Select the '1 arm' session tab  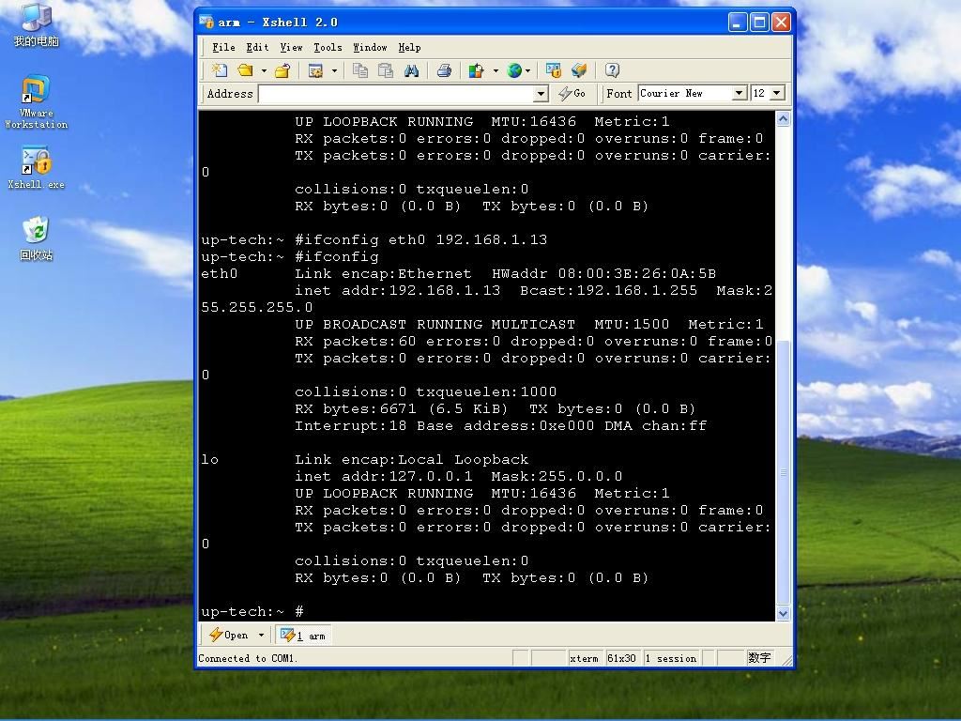click(303, 636)
